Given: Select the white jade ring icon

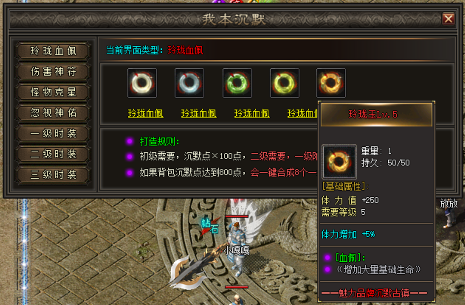Looking at the screenshot, I should point(142,83).
